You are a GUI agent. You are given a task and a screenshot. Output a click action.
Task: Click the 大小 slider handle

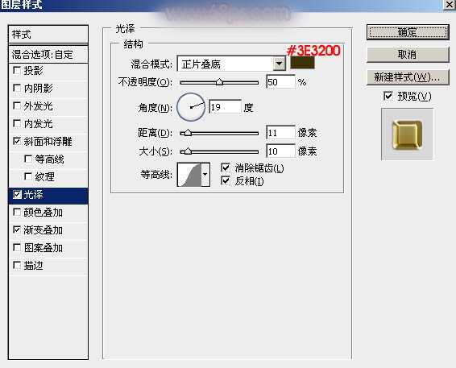(188, 151)
